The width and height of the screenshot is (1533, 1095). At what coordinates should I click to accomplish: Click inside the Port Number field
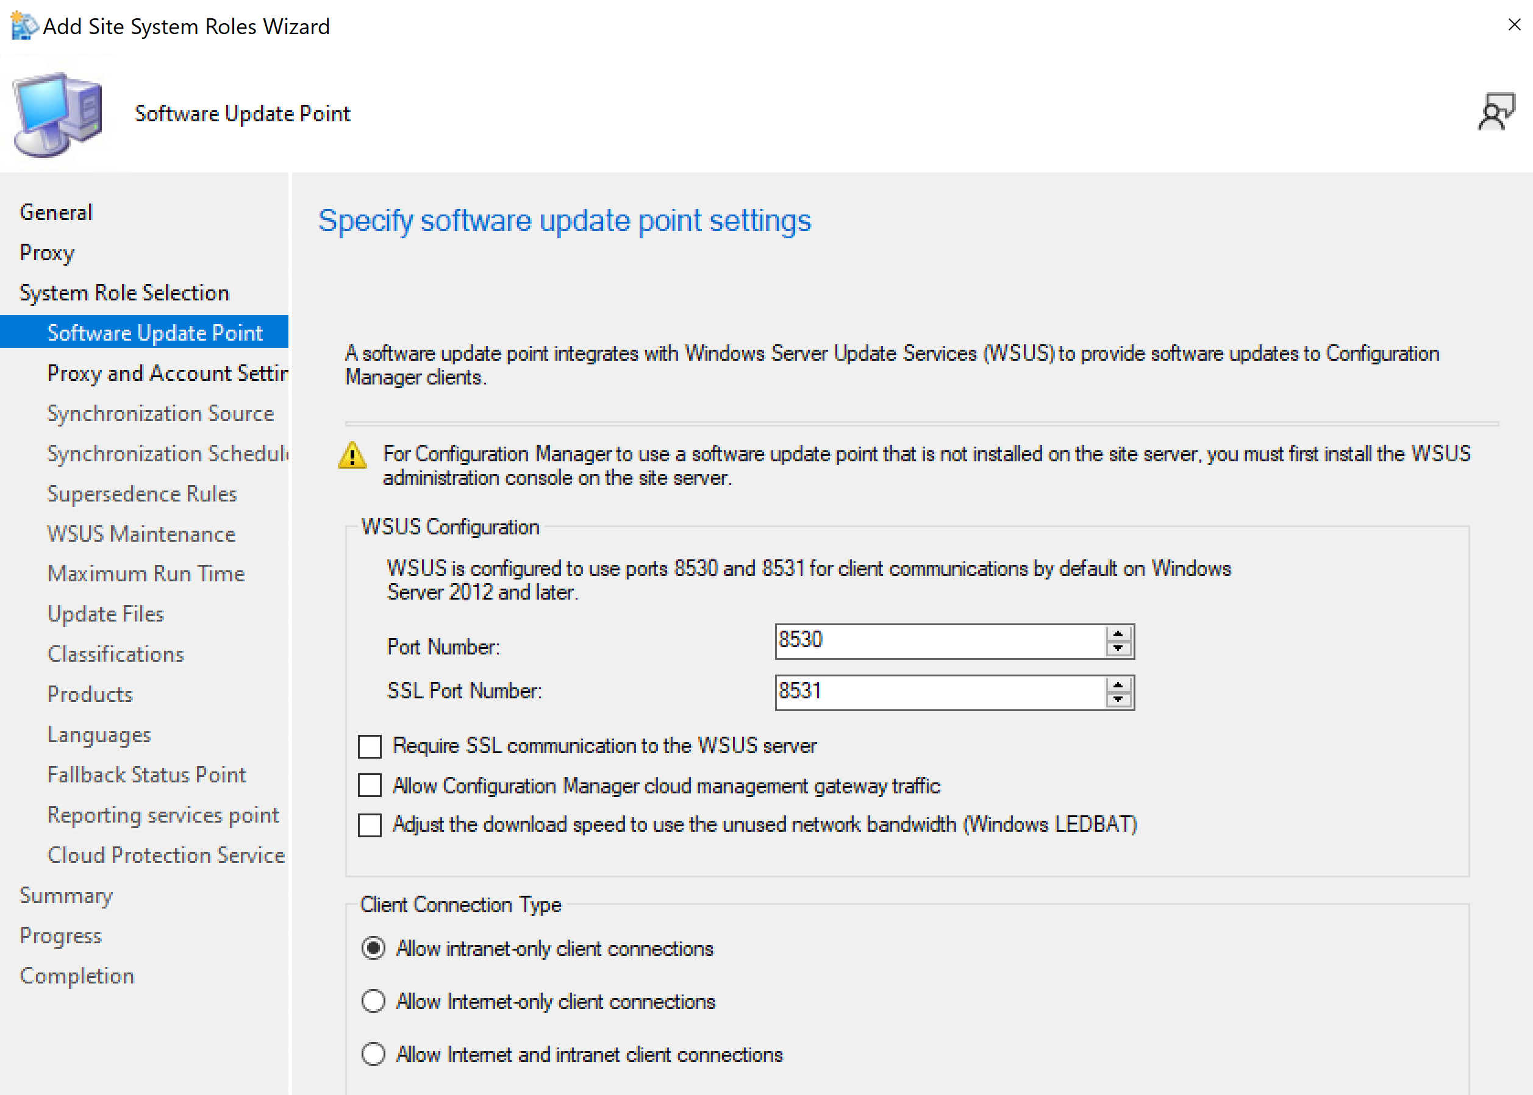[938, 640]
